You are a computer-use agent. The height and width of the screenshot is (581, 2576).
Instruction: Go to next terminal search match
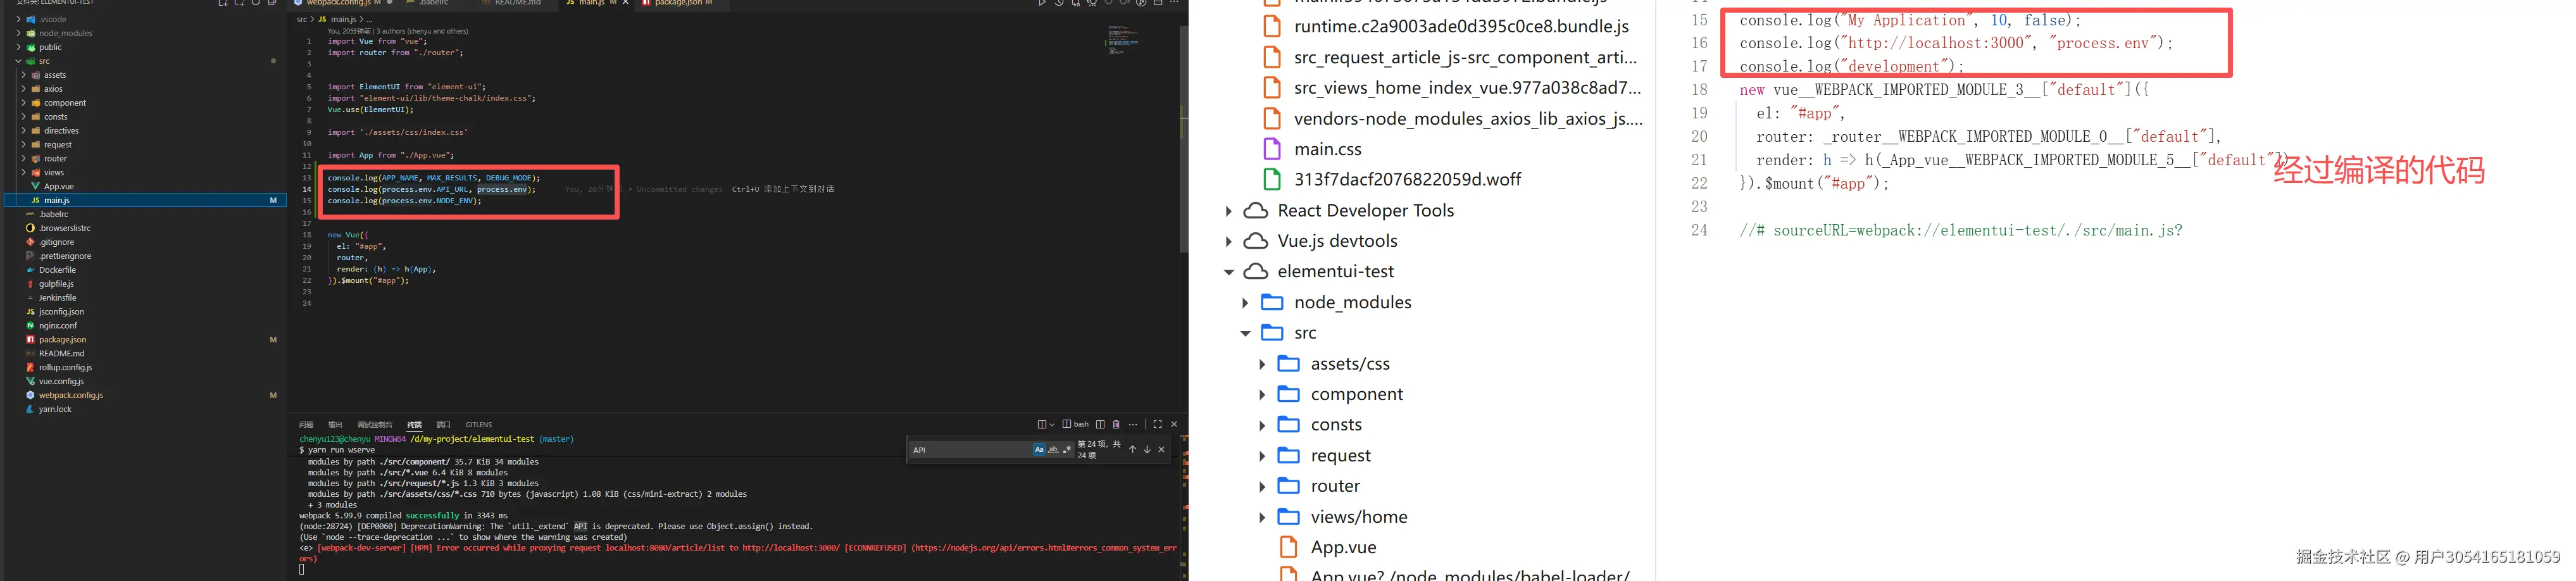(x=1147, y=450)
